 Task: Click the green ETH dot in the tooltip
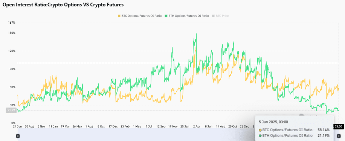pyautogui.click(x=260, y=135)
